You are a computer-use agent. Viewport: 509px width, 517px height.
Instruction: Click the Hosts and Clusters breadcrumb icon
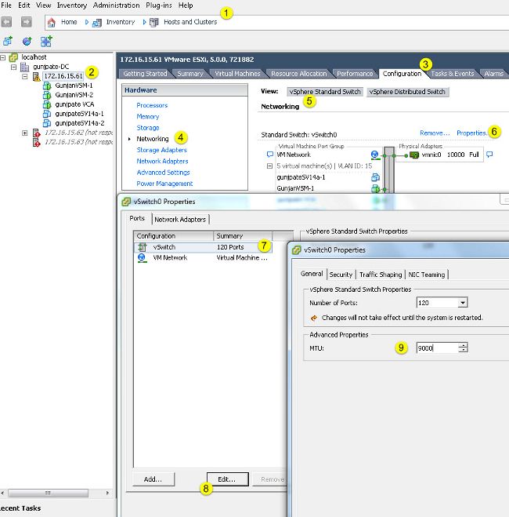(x=154, y=23)
